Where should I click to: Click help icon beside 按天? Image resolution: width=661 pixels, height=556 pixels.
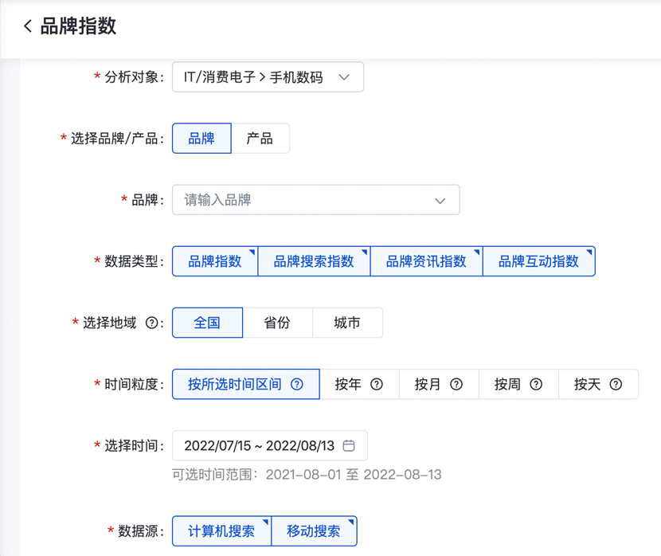pyautogui.click(x=616, y=384)
